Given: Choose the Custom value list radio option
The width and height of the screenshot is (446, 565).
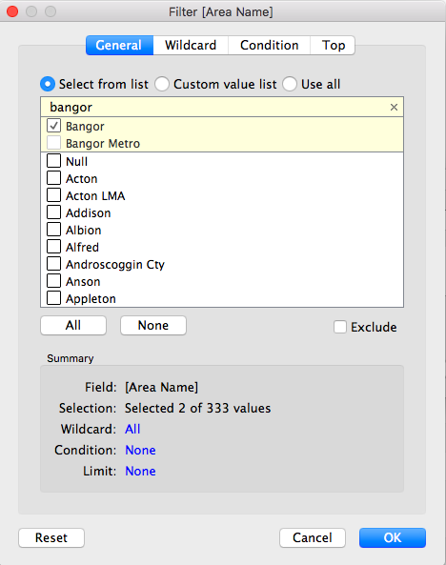Looking at the screenshot, I should point(162,84).
